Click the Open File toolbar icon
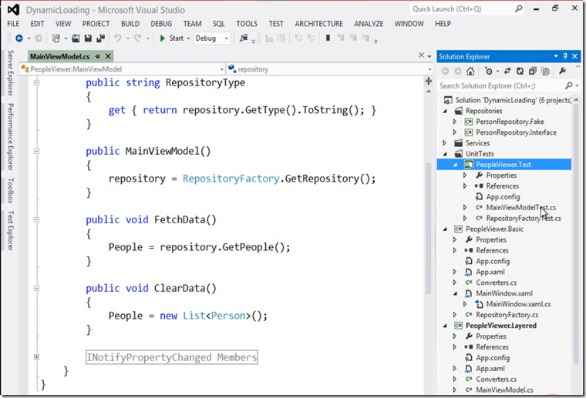Image resolution: width=586 pixels, height=398 pixels. click(x=76, y=38)
